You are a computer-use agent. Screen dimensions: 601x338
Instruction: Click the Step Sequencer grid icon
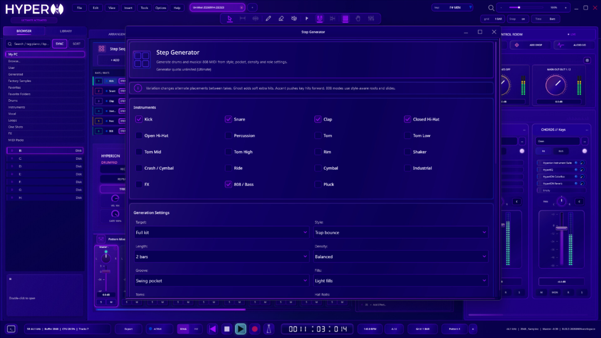pos(101,49)
